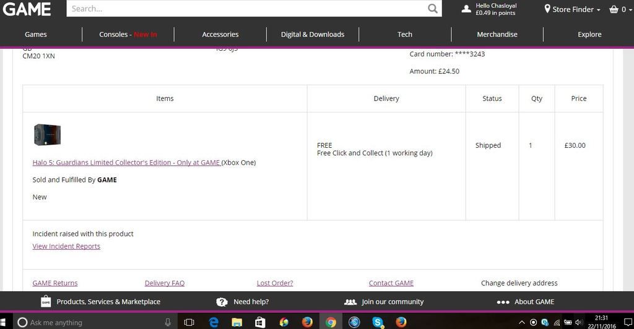Click the GAME logo

click(x=27, y=9)
